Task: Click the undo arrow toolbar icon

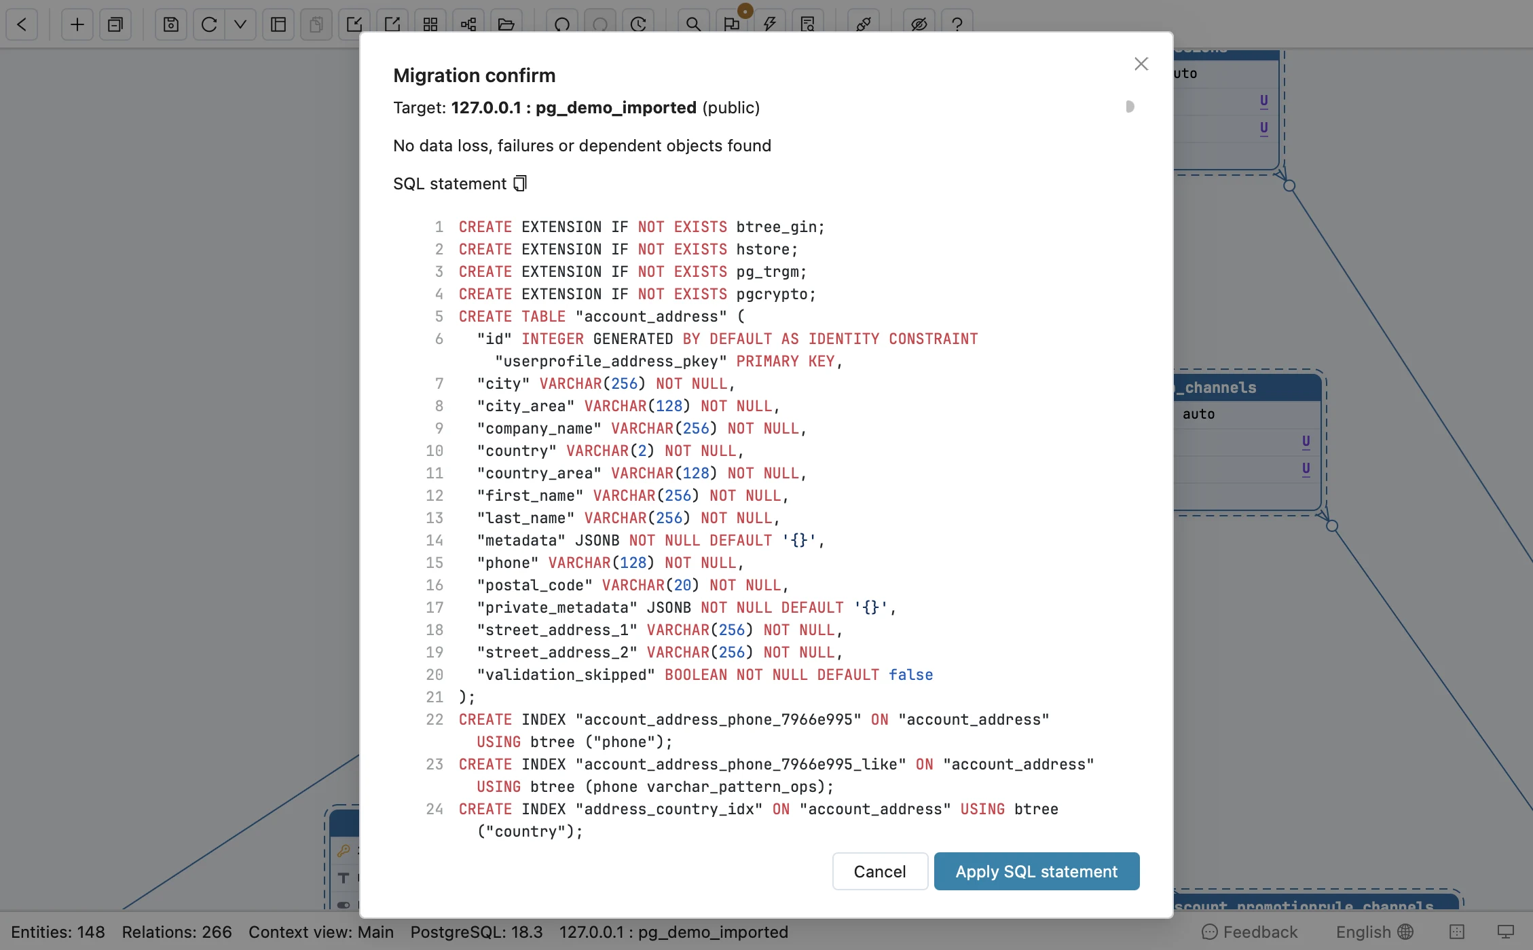Action: pyautogui.click(x=562, y=24)
